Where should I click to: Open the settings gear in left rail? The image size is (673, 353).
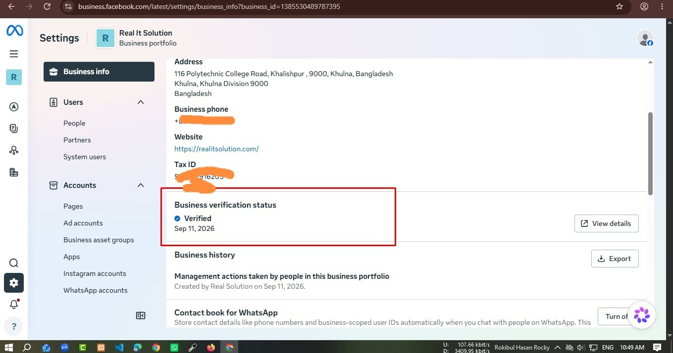click(14, 283)
